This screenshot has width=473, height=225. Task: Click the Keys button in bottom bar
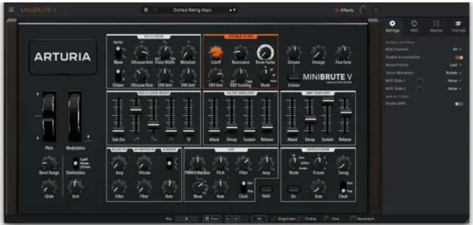(x=212, y=219)
